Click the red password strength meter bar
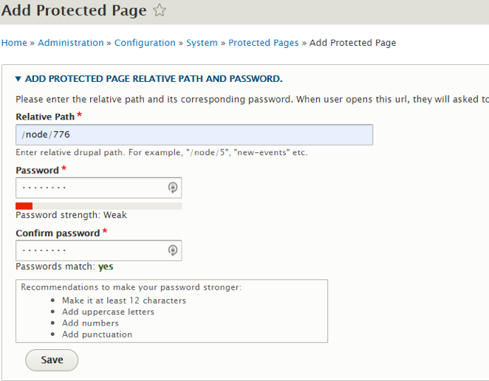The width and height of the screenshot is (489, 381). (24, 206)
